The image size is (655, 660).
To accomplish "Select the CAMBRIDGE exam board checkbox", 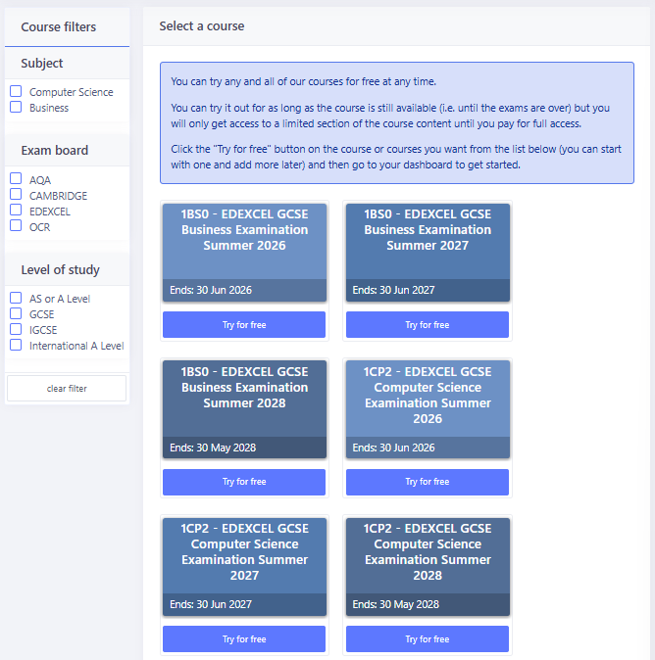I will [16, 195].
